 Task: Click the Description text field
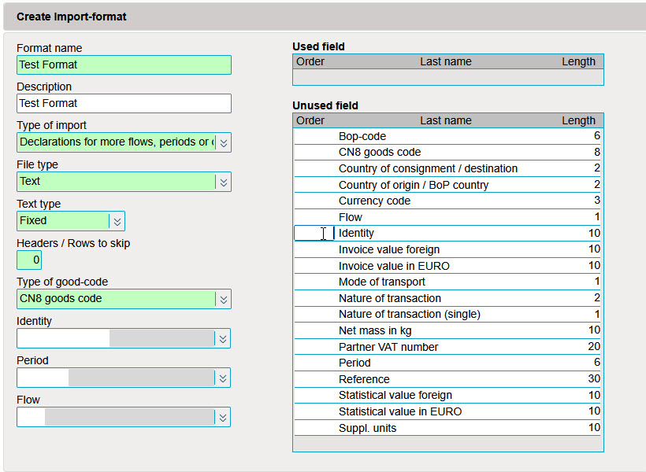point(124,103)
